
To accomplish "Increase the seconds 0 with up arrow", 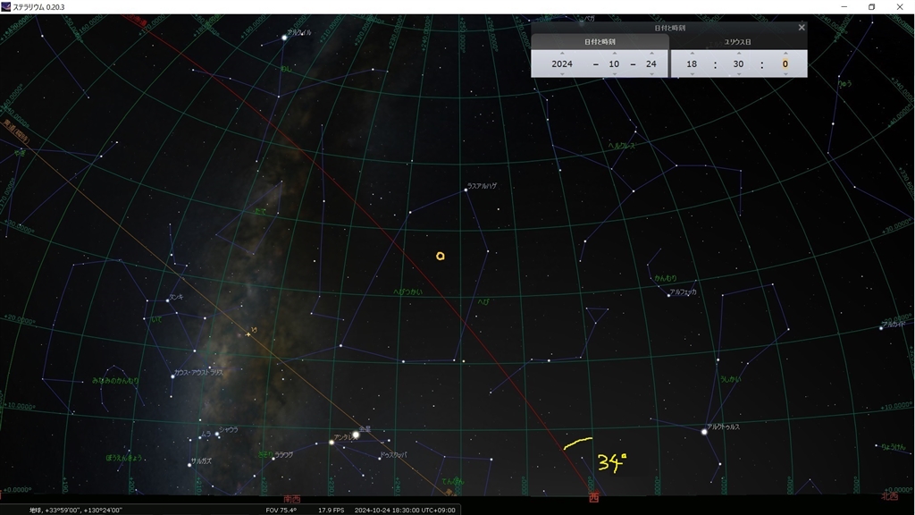I will [785, 53].
